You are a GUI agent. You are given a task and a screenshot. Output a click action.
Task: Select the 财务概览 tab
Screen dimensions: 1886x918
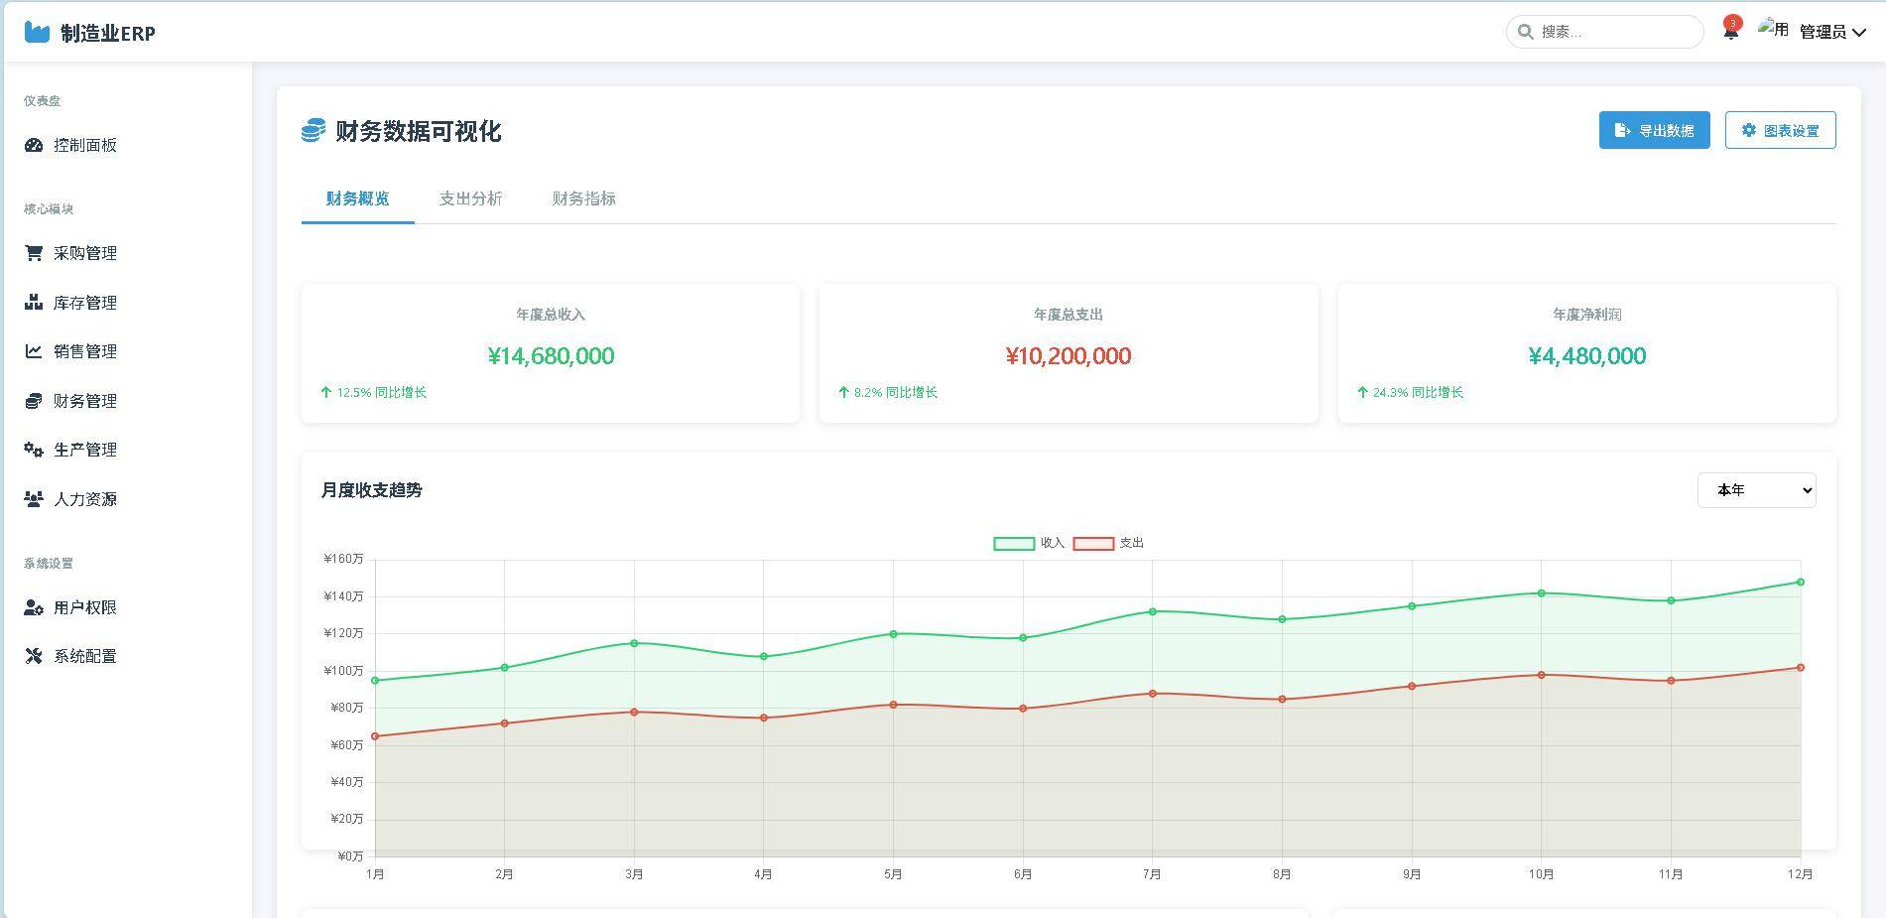[x=357, y=198]
